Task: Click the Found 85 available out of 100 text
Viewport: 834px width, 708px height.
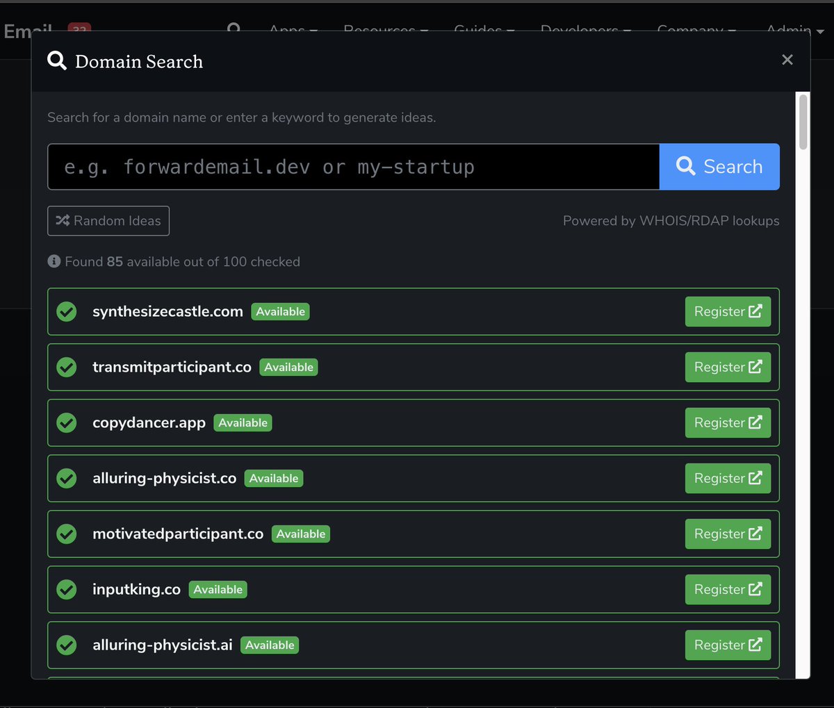Action: click(x=182, y=262)
